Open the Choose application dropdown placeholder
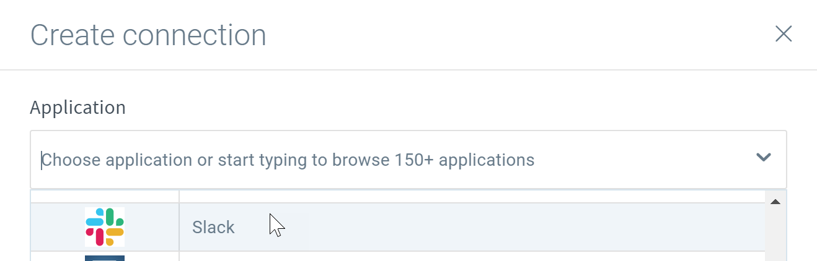 pos(288,160)
